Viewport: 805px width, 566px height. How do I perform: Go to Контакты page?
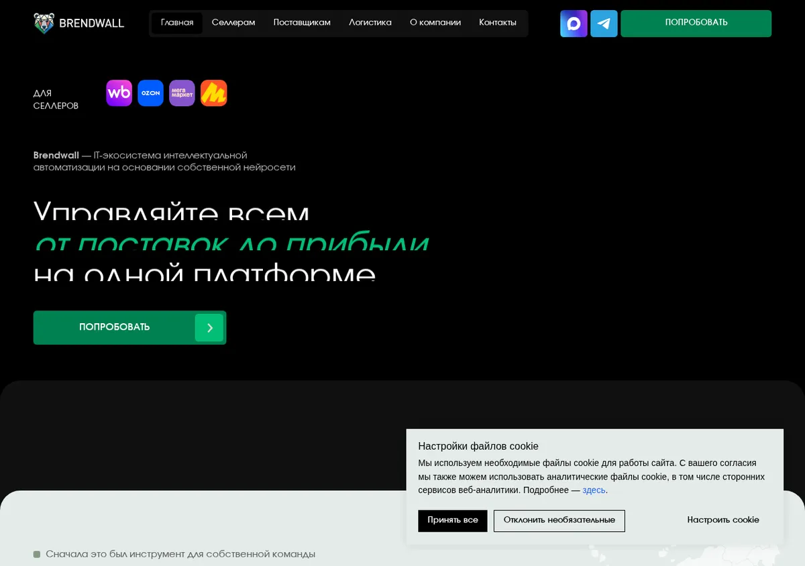click(x=498, y=23)
